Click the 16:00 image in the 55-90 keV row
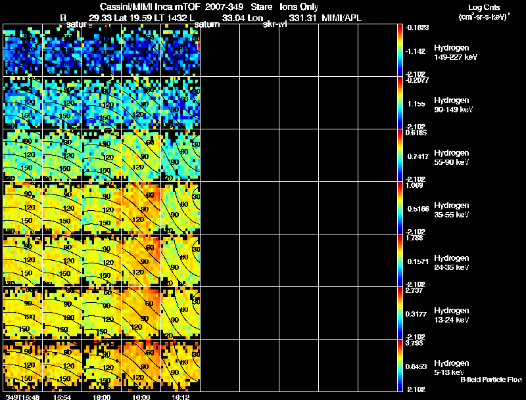The width and height of the screenshot is (526, 400). (x=102, y=156)
